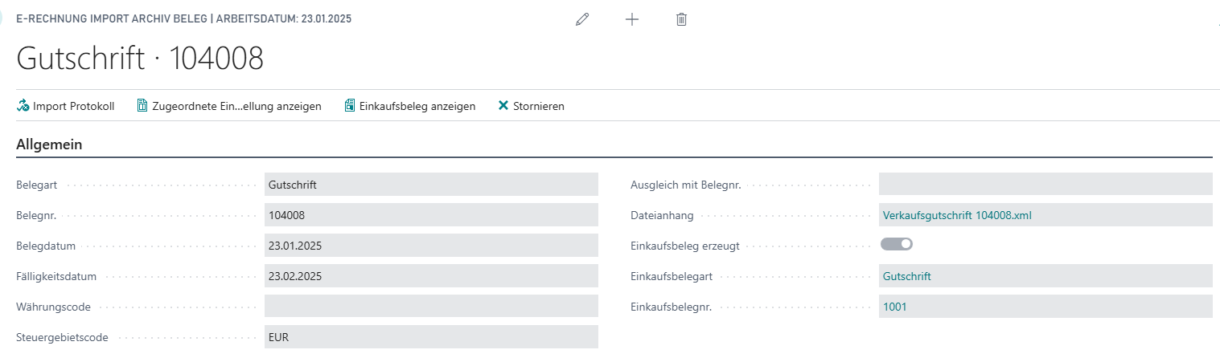
Task: Click the Belegdatum field 23.01.2025
Action: tap(430, 246)
